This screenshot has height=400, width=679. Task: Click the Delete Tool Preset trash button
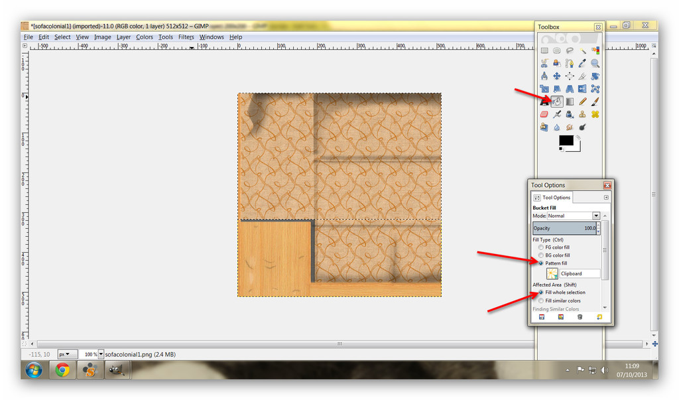(580, 317)
